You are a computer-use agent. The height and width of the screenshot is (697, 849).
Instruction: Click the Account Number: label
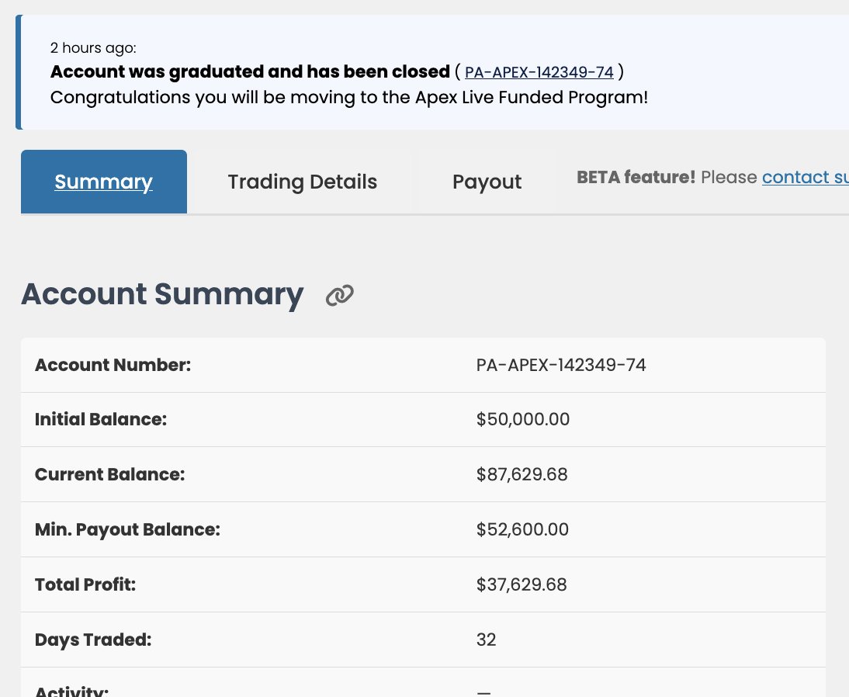(x=113, y=365)
